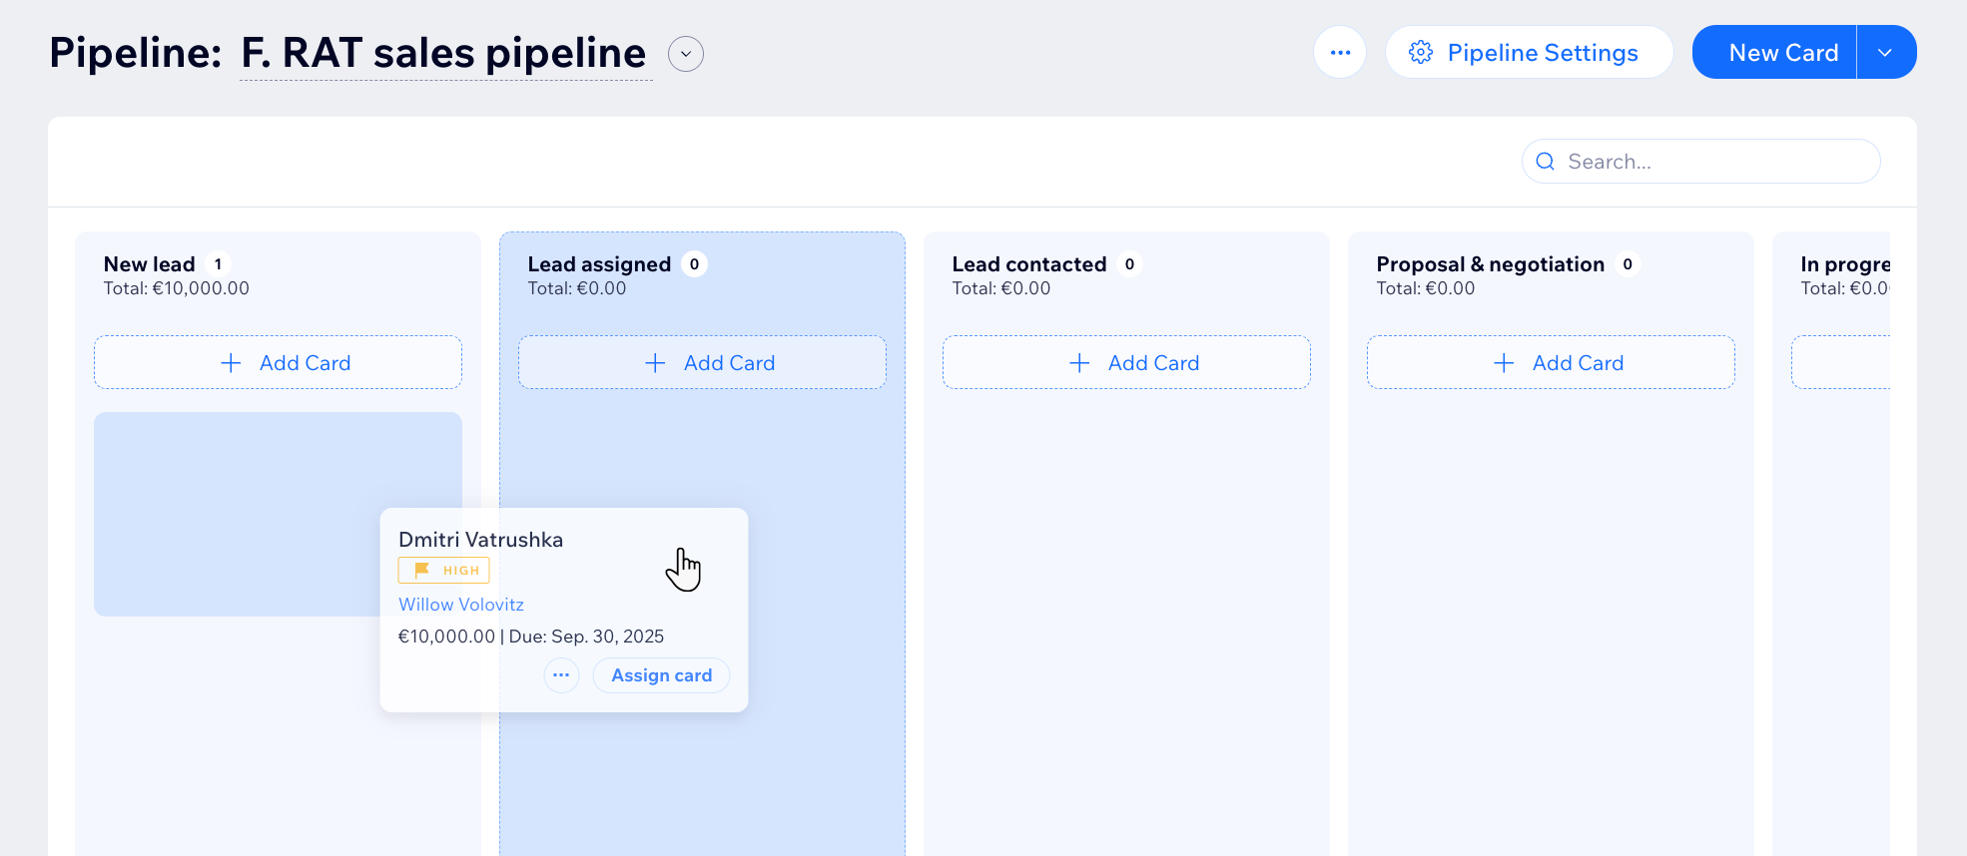Open Pipeline Settings
Viewport: 1967px width, 856px height.
click(1542, 53)
